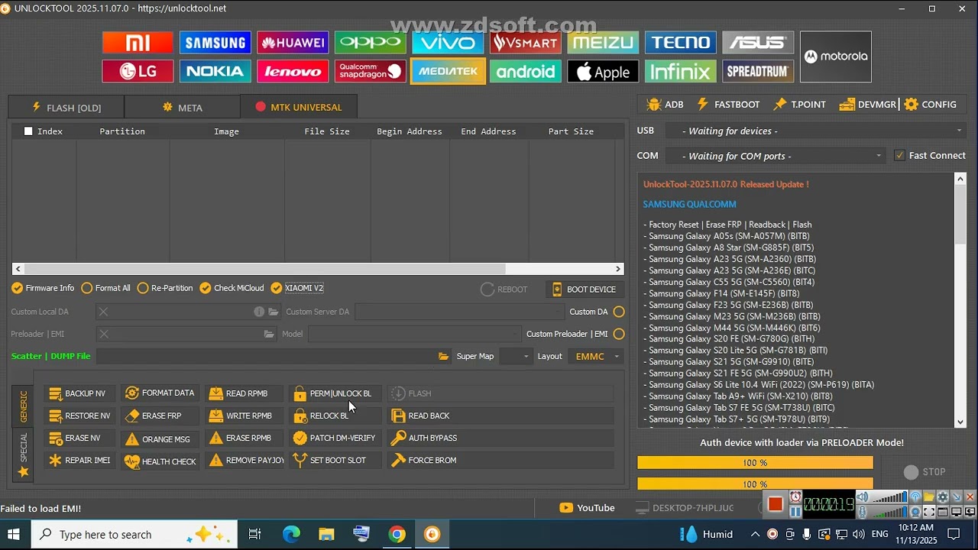The width and height of the screenshot is (978, 550).
Task: Open the FASTBOOT tab
Action: click(x=728, y=104)
